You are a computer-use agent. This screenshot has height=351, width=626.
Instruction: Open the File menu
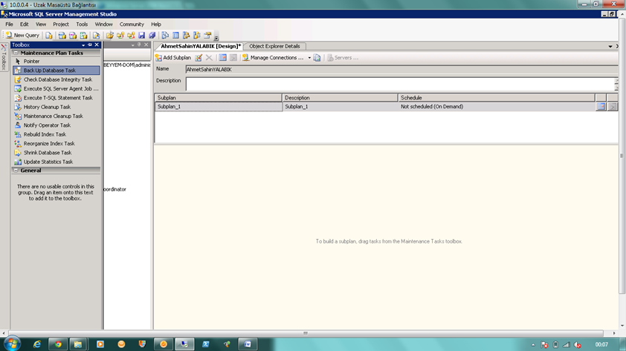click(x=9, y=24)
